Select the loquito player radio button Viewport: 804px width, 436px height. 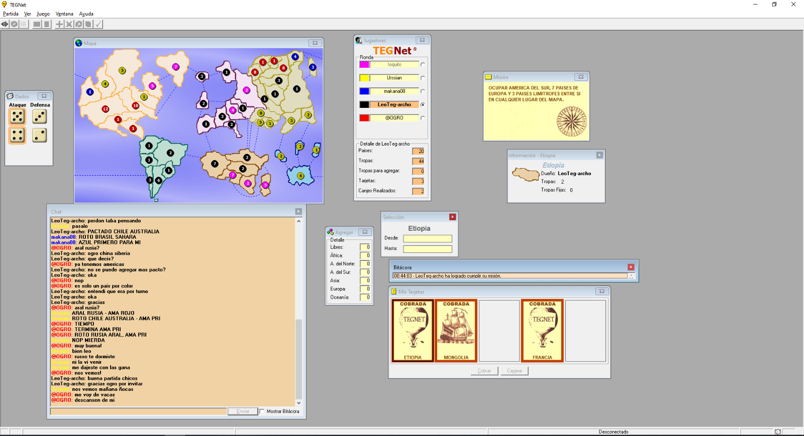click(x=423, y=65)
